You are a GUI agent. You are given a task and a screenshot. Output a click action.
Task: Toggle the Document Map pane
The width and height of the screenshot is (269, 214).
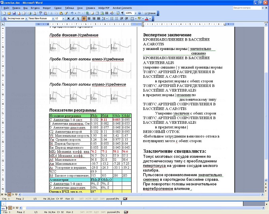(x=118, y=13)
